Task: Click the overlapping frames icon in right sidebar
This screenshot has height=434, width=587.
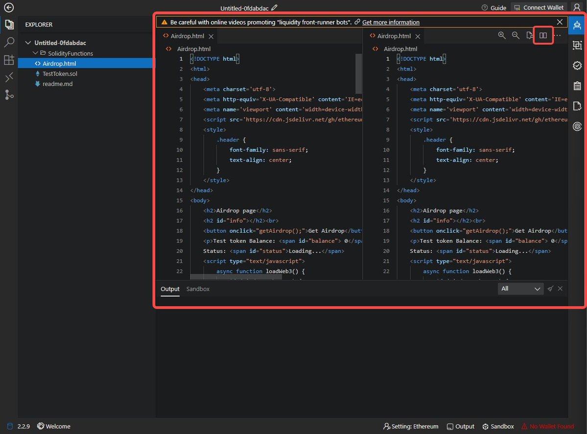Action: click(577, 45)
